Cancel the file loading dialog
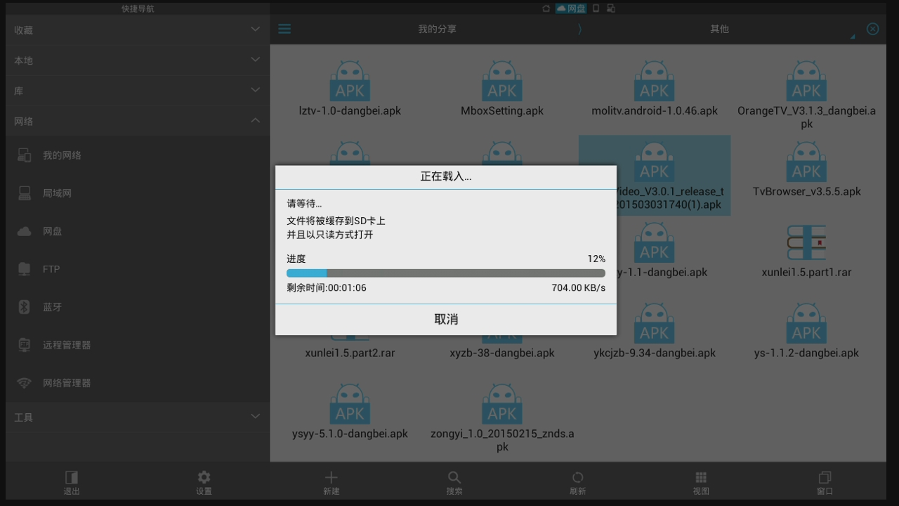Image resolution: width=899 pixels, height=506 pixels. click(x=446, y=319)
